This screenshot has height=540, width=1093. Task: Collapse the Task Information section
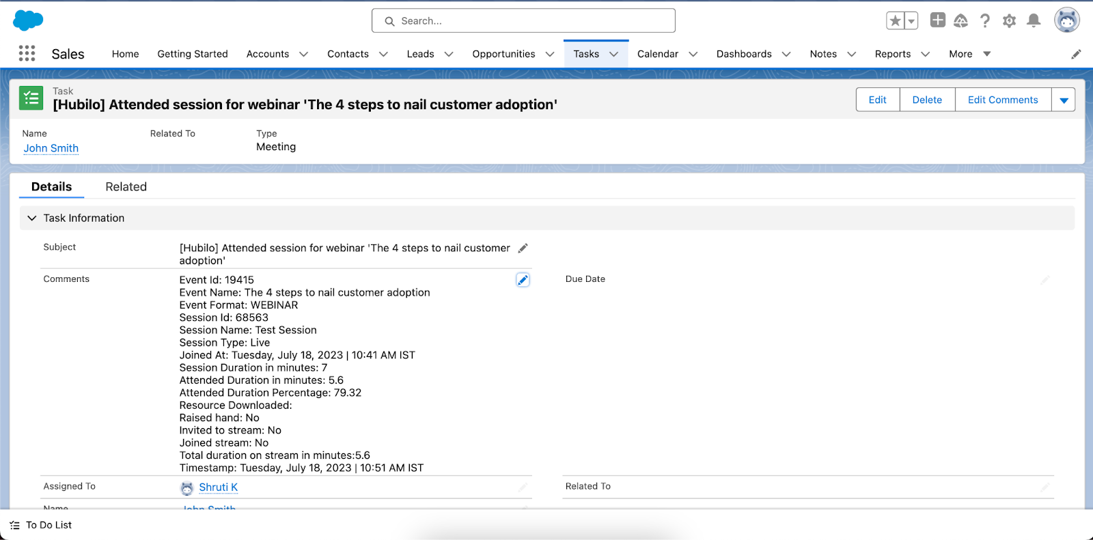(x=31, y=218)
